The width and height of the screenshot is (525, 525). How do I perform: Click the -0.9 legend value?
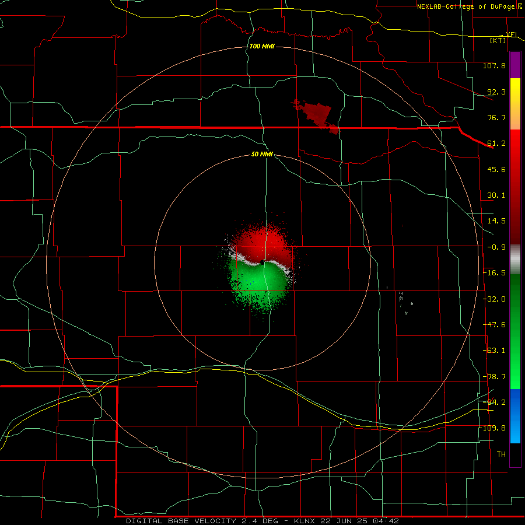[x=496, y=247]
